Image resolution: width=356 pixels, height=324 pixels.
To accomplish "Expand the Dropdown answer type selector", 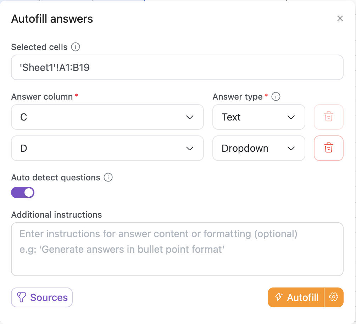I will 258,148.
